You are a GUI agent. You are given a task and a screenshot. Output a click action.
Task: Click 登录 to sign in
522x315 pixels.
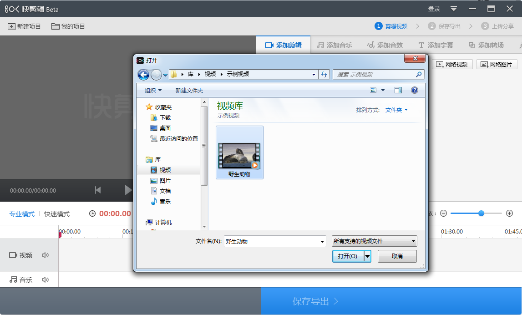coord(434,9)
